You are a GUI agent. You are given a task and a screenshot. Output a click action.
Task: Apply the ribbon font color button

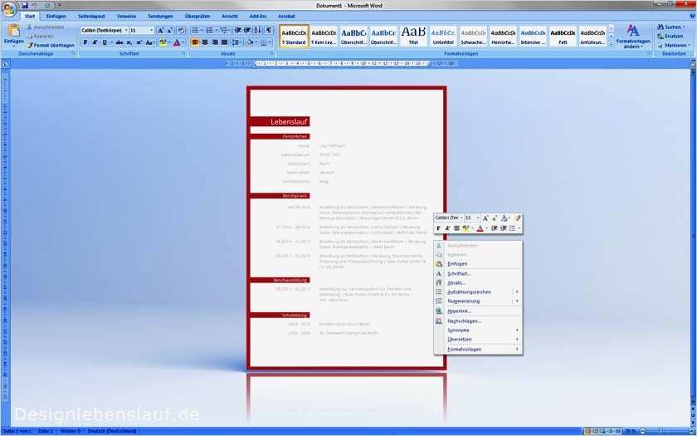tap(177, 42)
